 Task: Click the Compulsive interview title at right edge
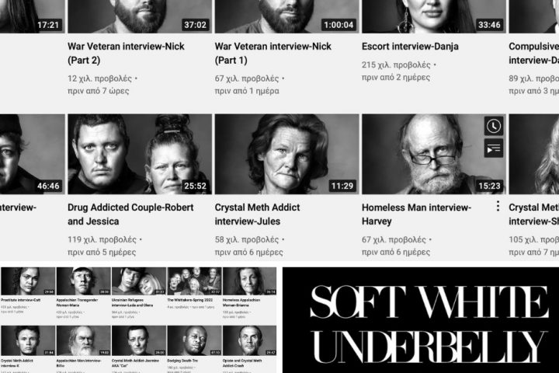533,53
